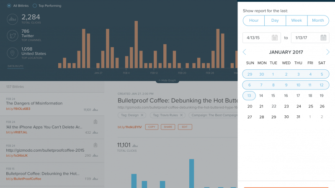Click stats icon next to 432 clicks
Viewport: 335px width, 188px height.
95,132
